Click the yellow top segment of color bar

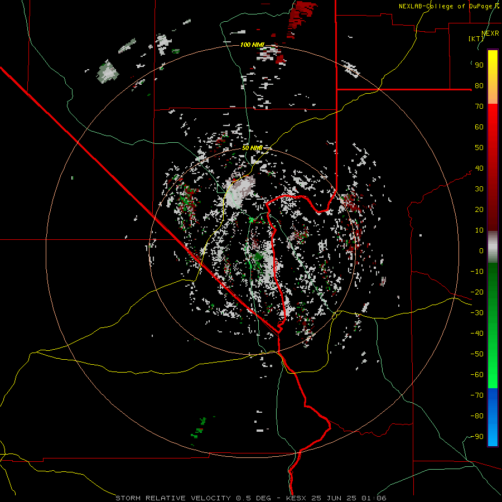[493, 77]
